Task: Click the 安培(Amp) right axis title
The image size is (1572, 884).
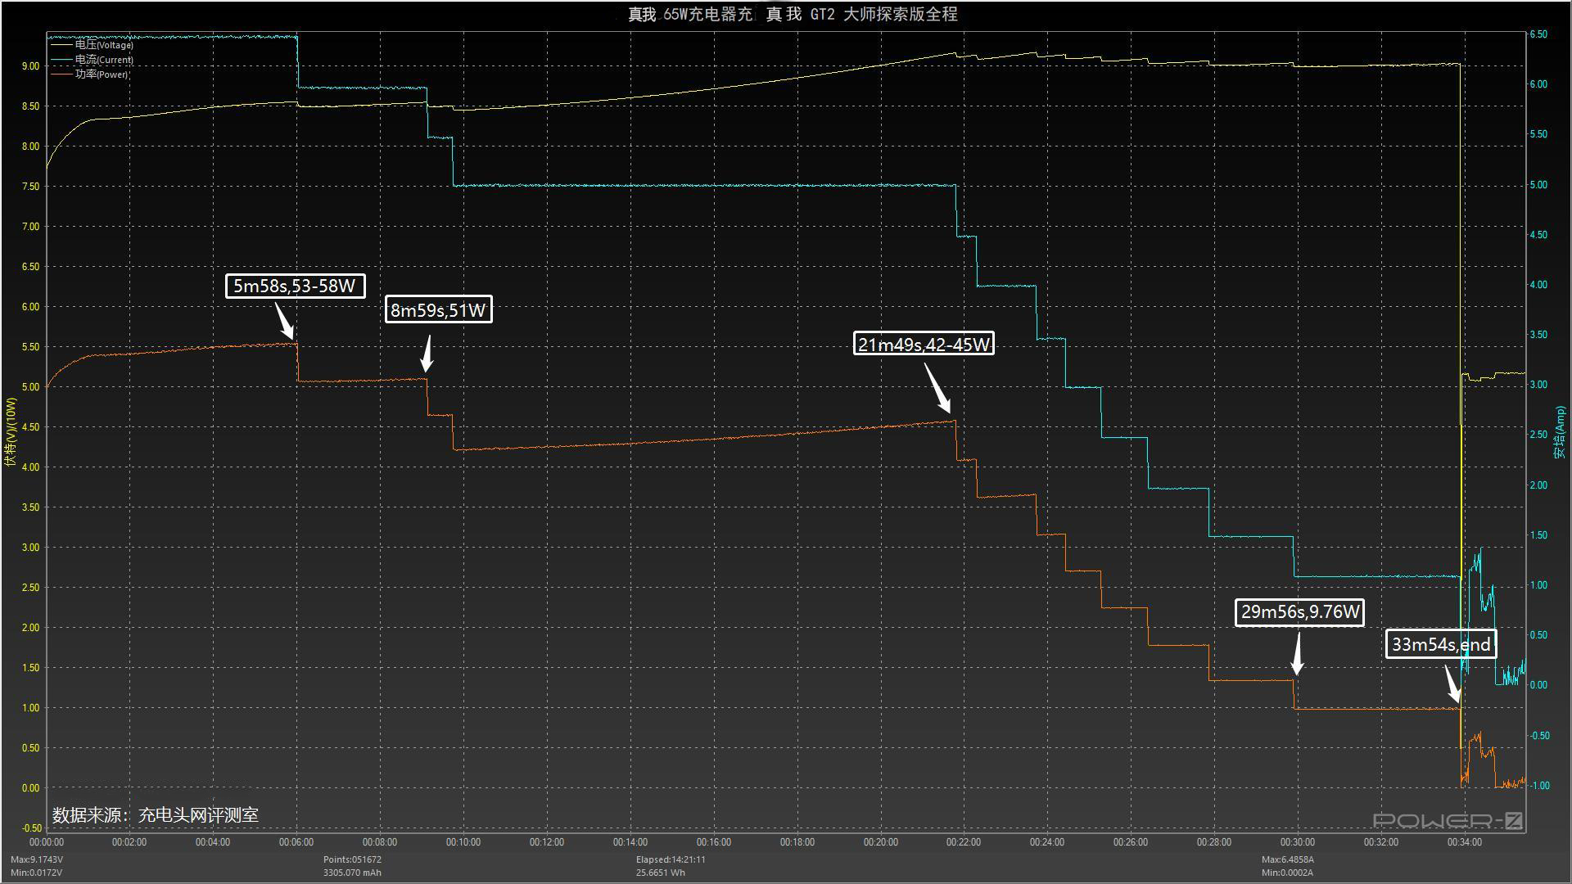Action: [1561, 432]
